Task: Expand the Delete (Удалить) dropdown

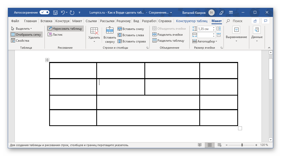Action: pyautogui.click(x=94, y=41)
